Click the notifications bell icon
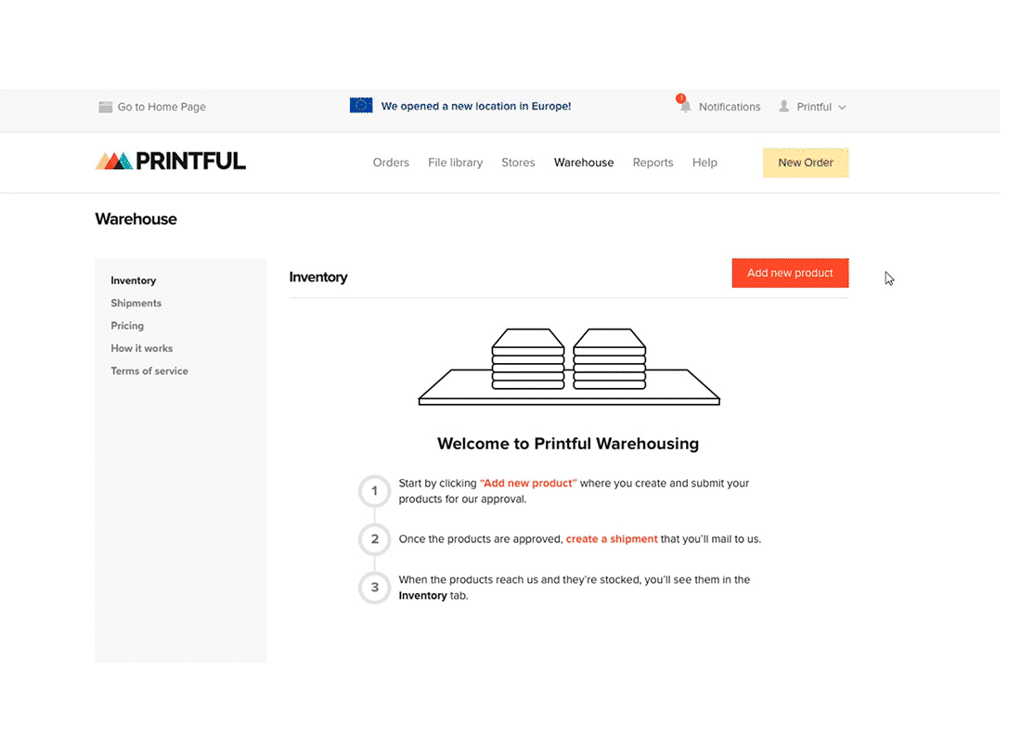The width and height of the screenshot is (1021, 752). 684,106
